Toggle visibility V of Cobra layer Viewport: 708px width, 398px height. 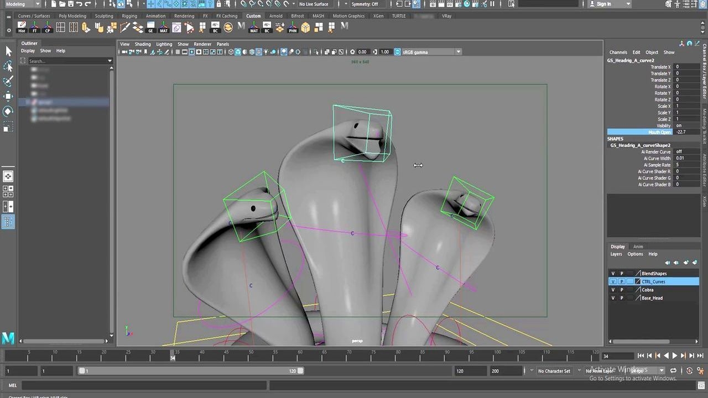pyautogui.click(x=613, y=290)
